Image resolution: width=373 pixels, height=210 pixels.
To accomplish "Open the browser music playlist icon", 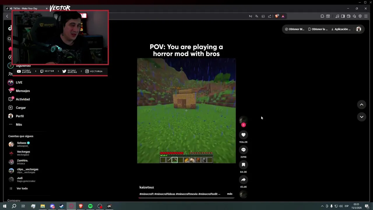I will (x=337, y=16).
